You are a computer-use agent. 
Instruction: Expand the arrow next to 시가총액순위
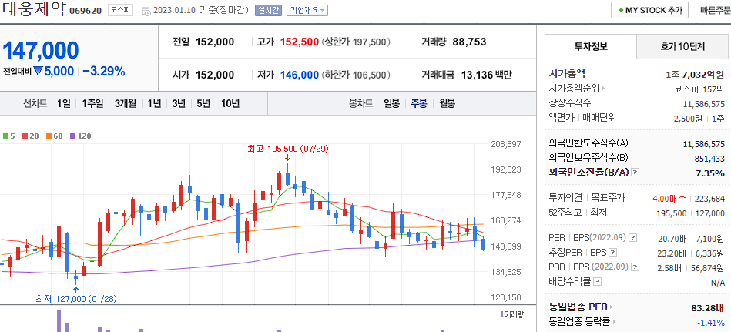pos(603,88)
